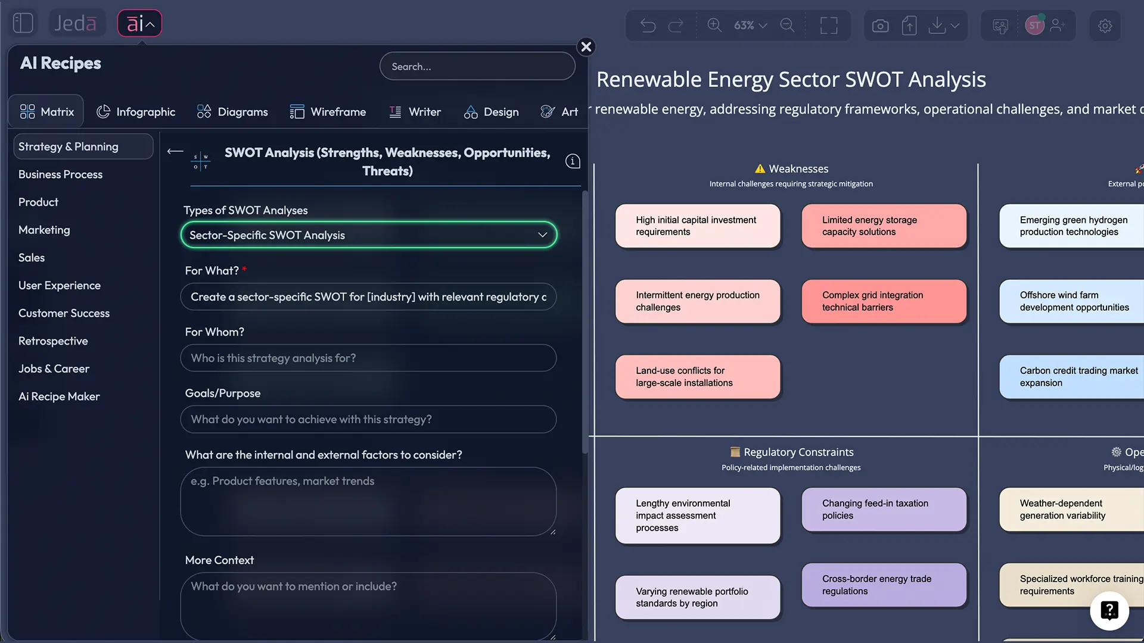Open the Types of SWOT Analyses dropdown
Viewport: 1144px width, 643px height.
[368, 235]
